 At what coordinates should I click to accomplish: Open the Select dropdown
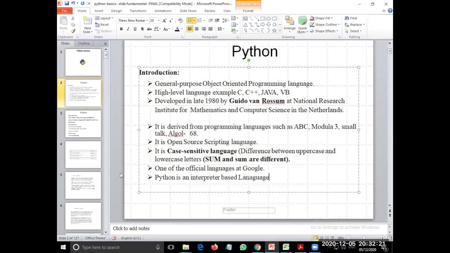353,31
